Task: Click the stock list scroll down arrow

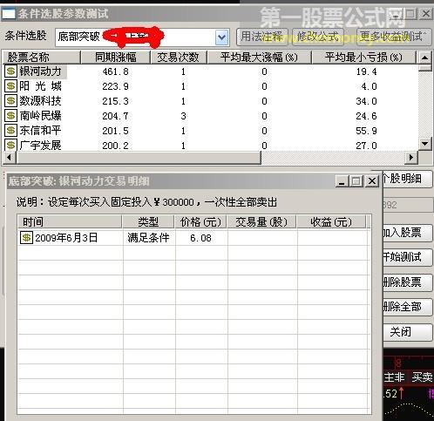Action: [425, 144]
